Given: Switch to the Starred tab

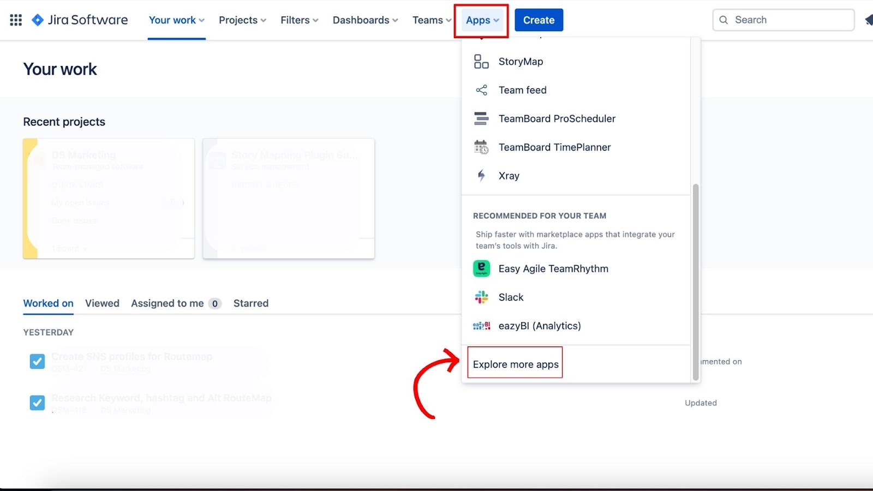Looking at the screenshot, I should 251,303.
